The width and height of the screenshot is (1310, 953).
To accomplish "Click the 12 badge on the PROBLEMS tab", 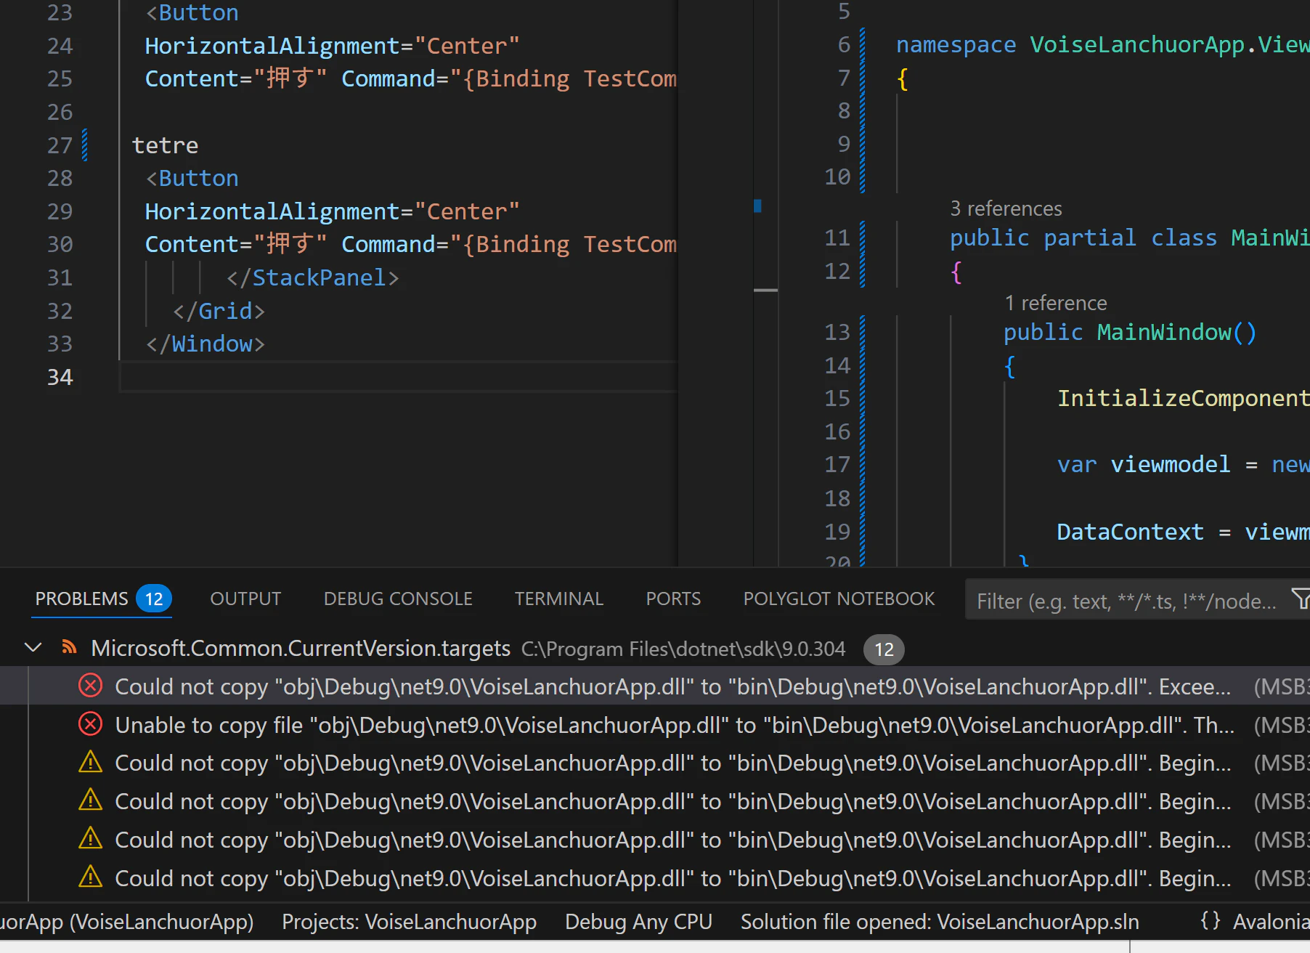I will [154, 599].
